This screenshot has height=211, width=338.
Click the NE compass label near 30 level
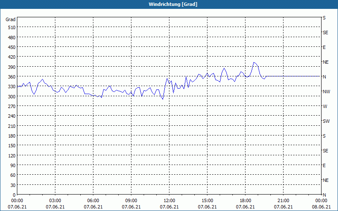pyautogui.click(x=326, y=180)
